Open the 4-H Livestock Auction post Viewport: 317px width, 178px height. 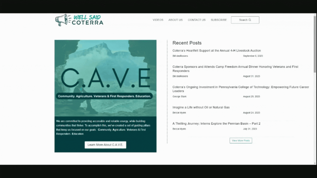coord(217,51)
